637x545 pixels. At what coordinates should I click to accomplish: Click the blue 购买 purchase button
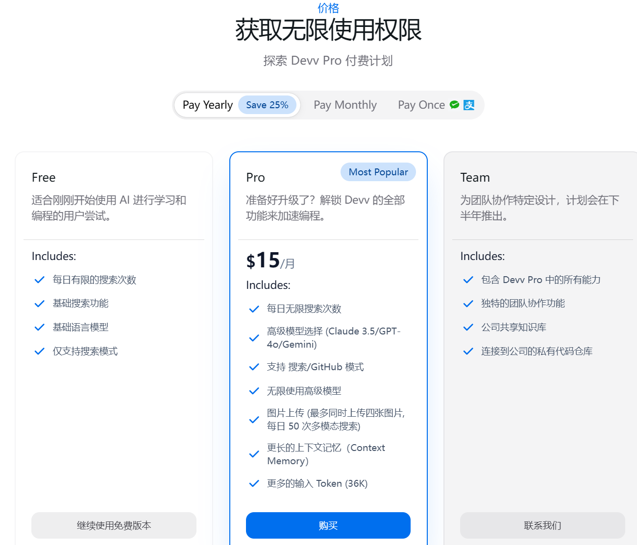coord(328,525)
